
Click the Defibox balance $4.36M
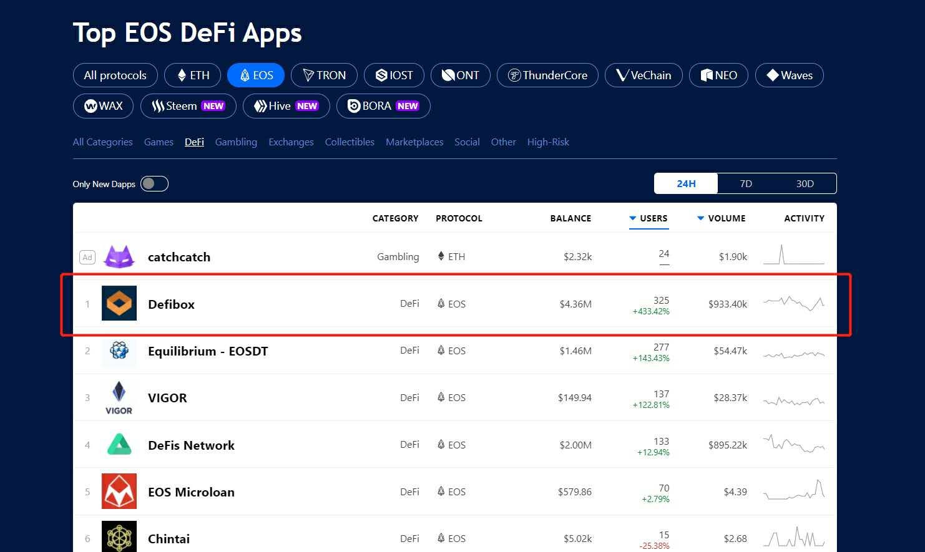pos(575,304)
